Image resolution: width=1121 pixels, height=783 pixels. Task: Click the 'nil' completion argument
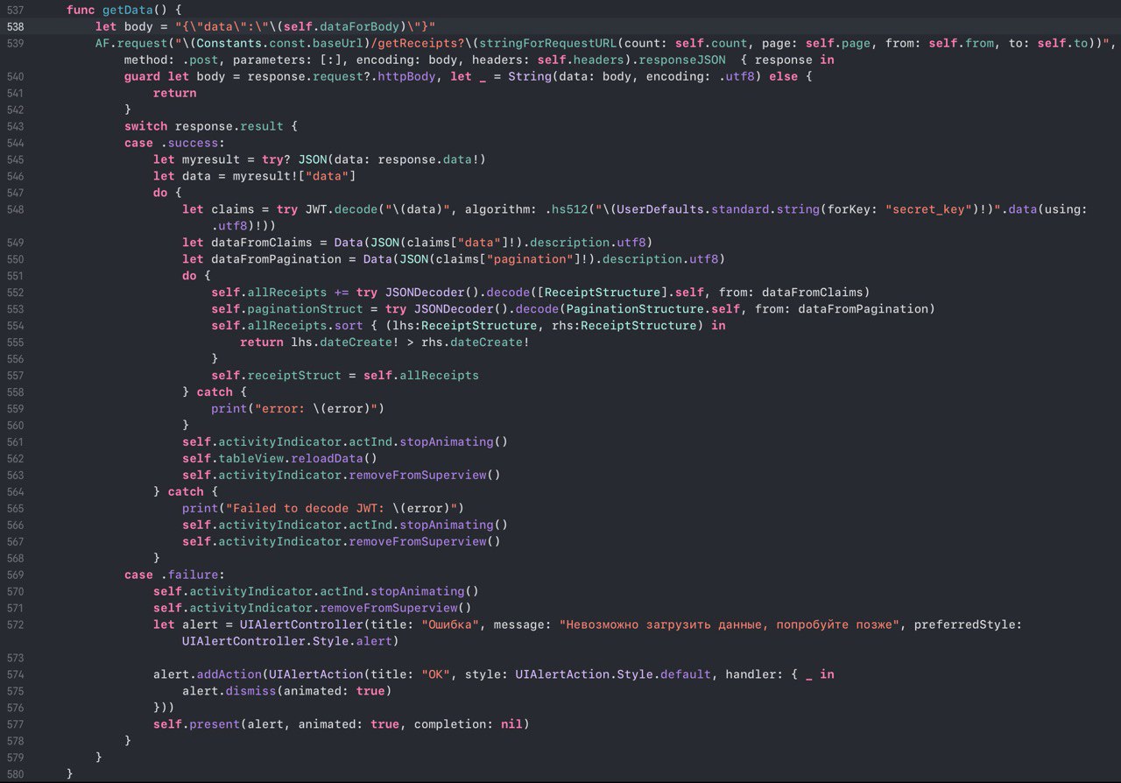(511, 724)
